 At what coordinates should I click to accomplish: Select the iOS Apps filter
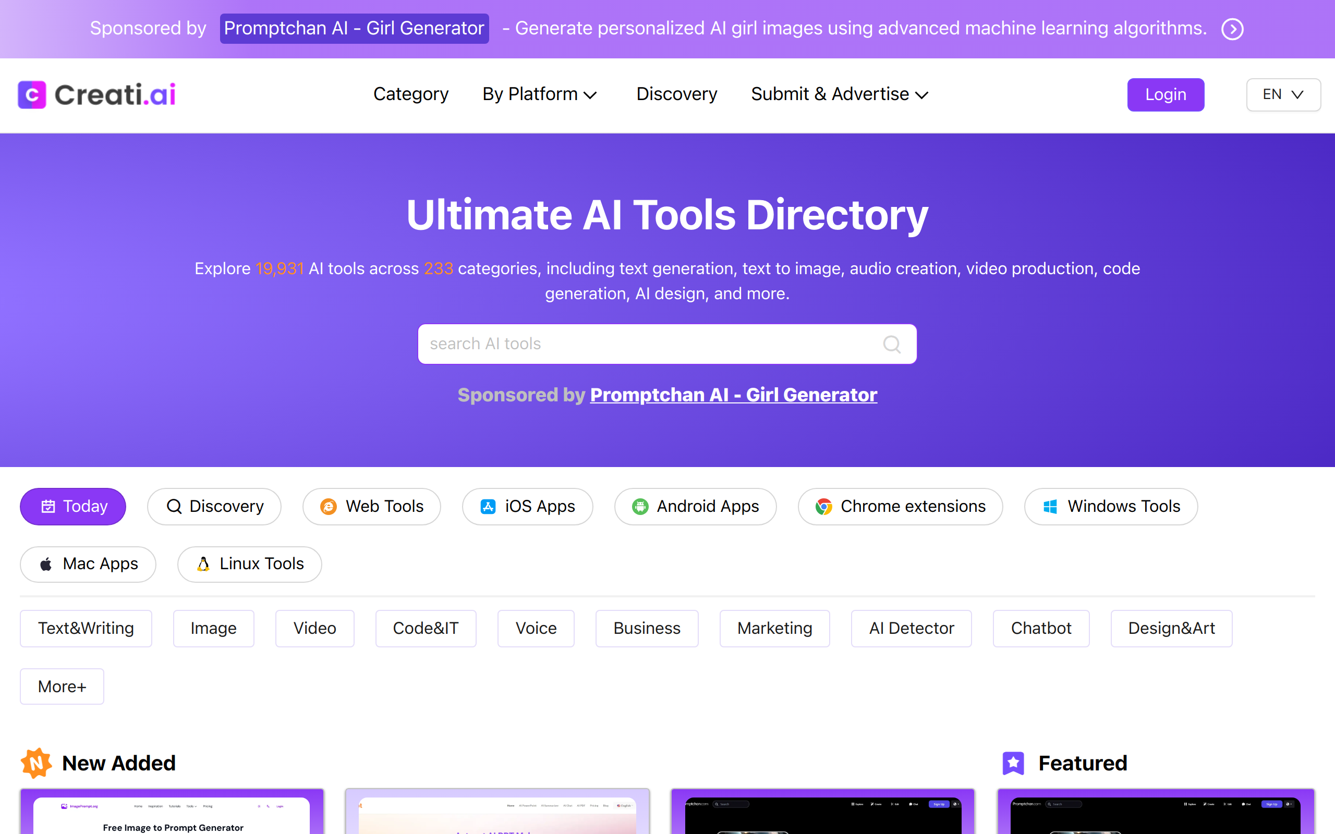tap(527, 506)
